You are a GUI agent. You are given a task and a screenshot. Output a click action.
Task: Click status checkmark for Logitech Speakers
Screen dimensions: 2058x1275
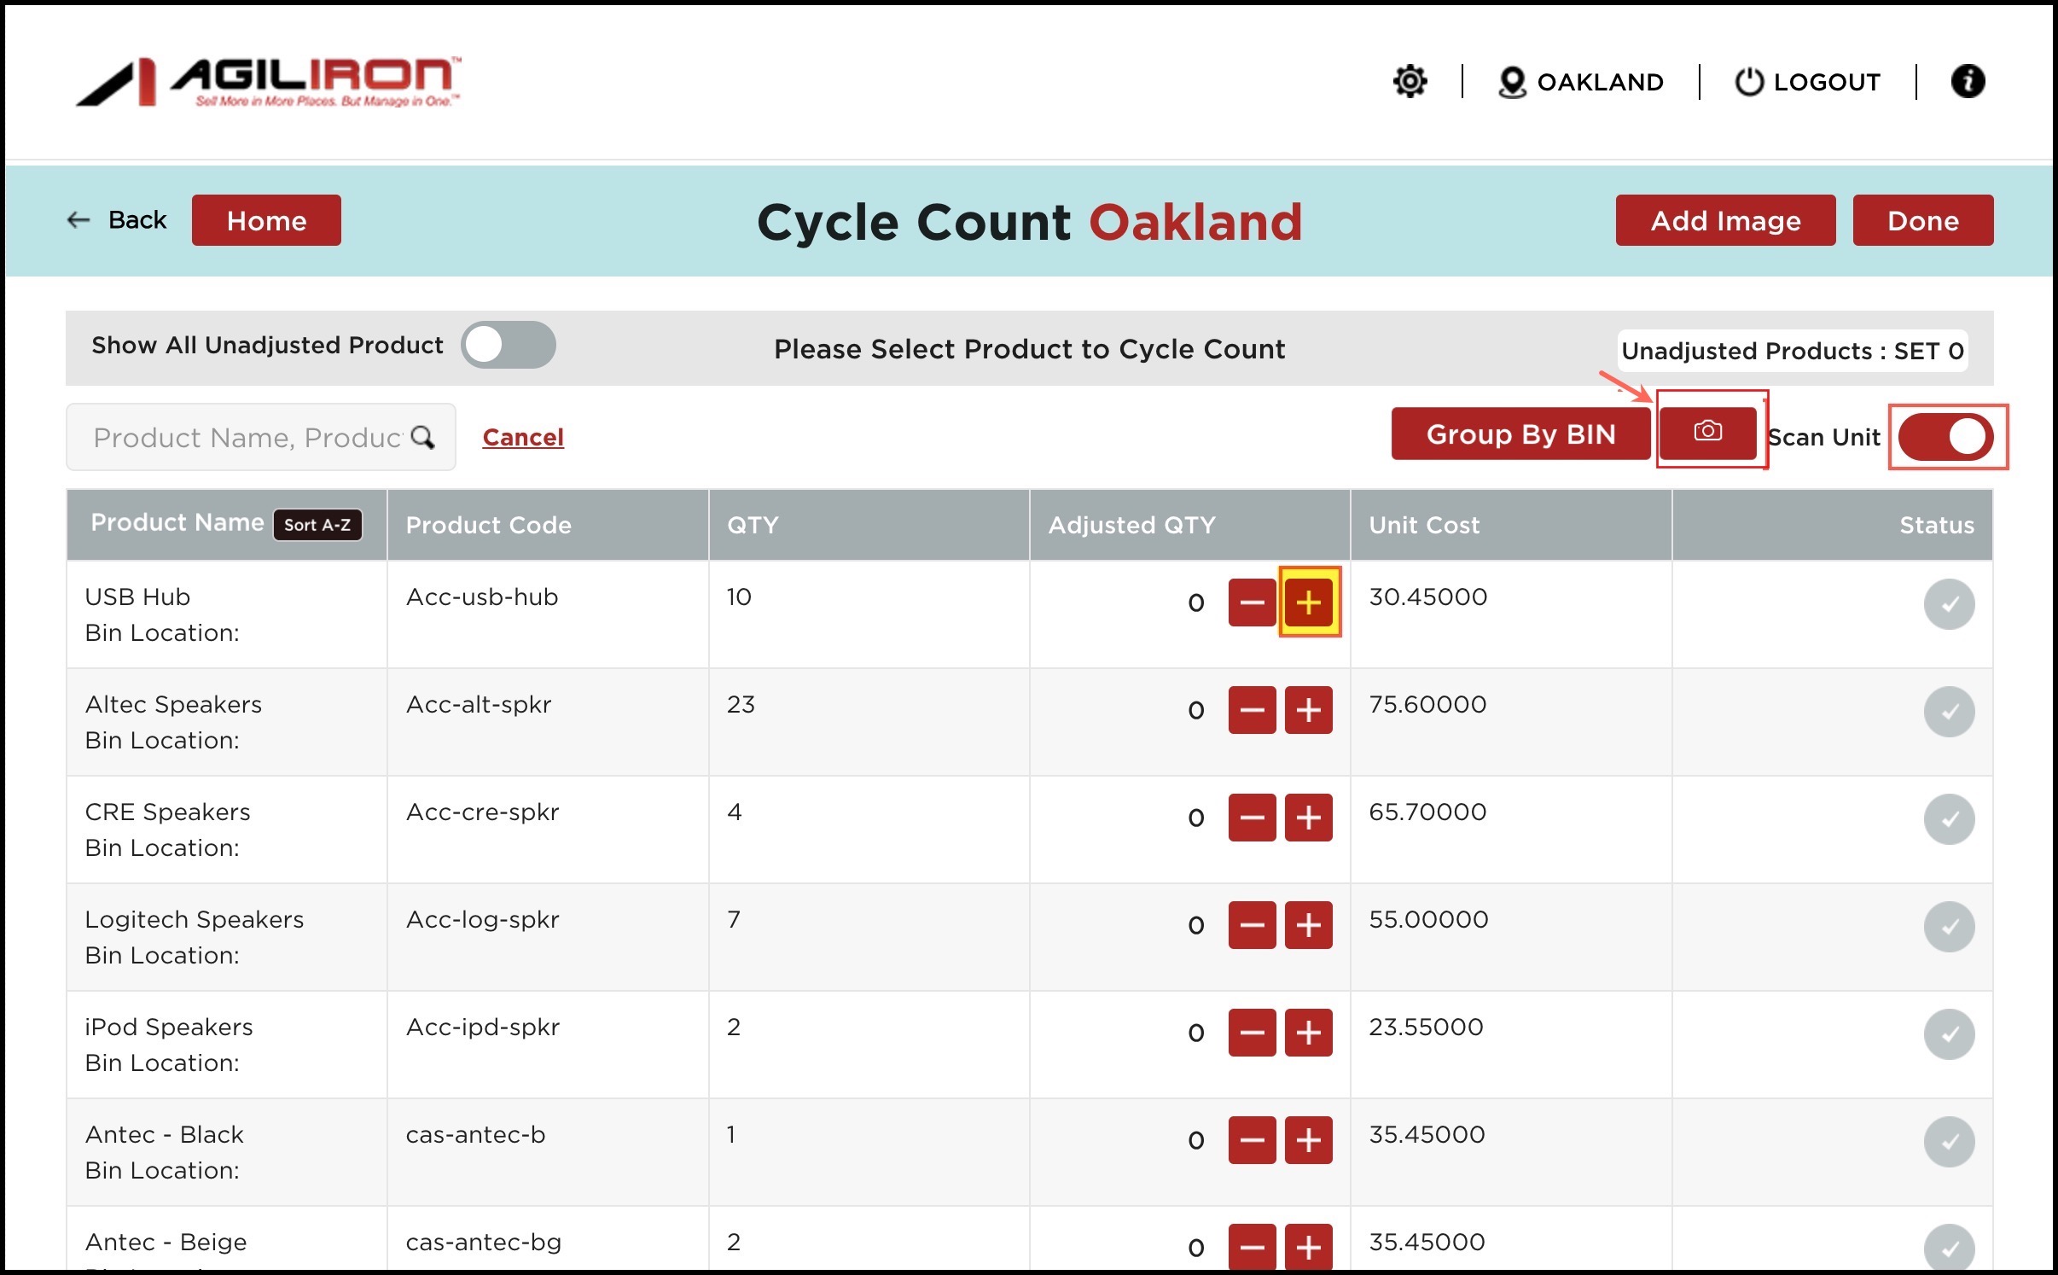(x=1949, y=927)
